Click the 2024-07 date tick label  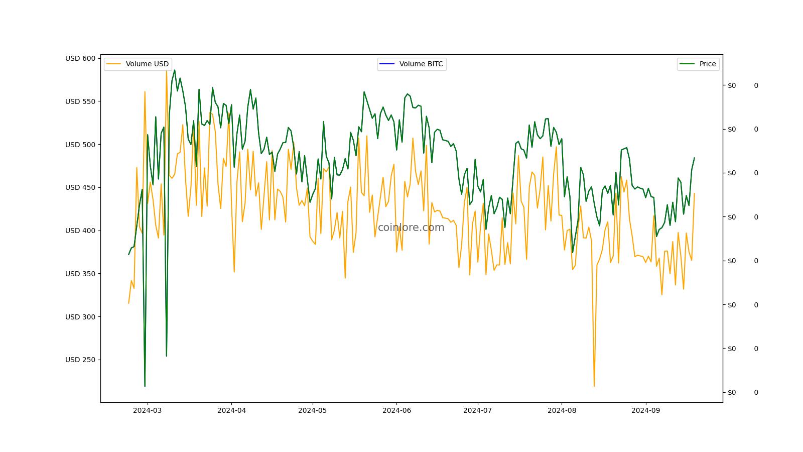[x=478, y=410]
